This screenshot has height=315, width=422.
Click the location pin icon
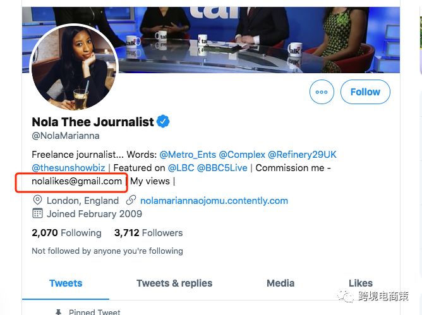click(x=37, y=200)
